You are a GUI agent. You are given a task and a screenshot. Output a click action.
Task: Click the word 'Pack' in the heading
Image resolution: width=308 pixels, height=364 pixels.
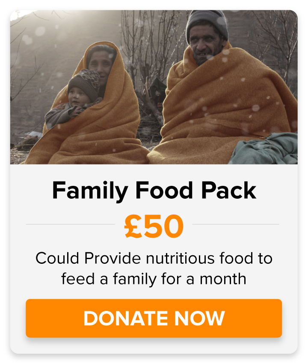coord(229,191)
